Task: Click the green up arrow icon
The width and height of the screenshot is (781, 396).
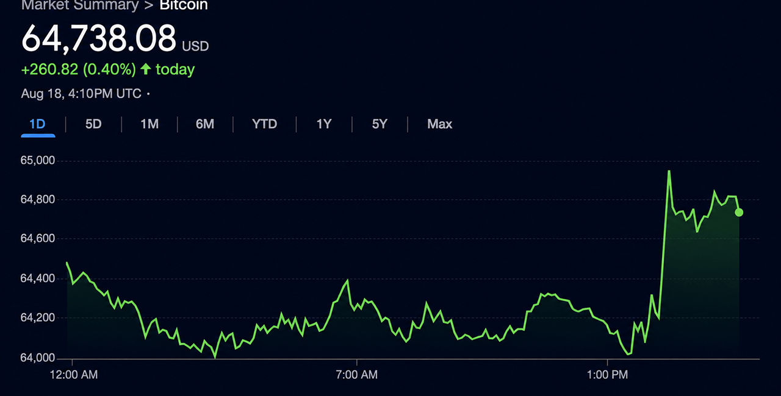Action: 145,69
